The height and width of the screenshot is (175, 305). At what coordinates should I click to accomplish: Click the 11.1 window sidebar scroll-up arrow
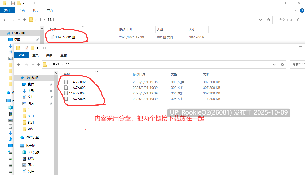[x=42, y=28]
